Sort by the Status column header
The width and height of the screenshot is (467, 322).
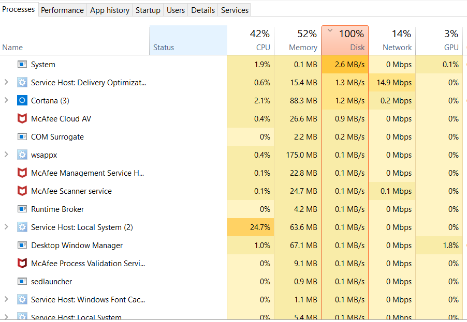[188, 40]
